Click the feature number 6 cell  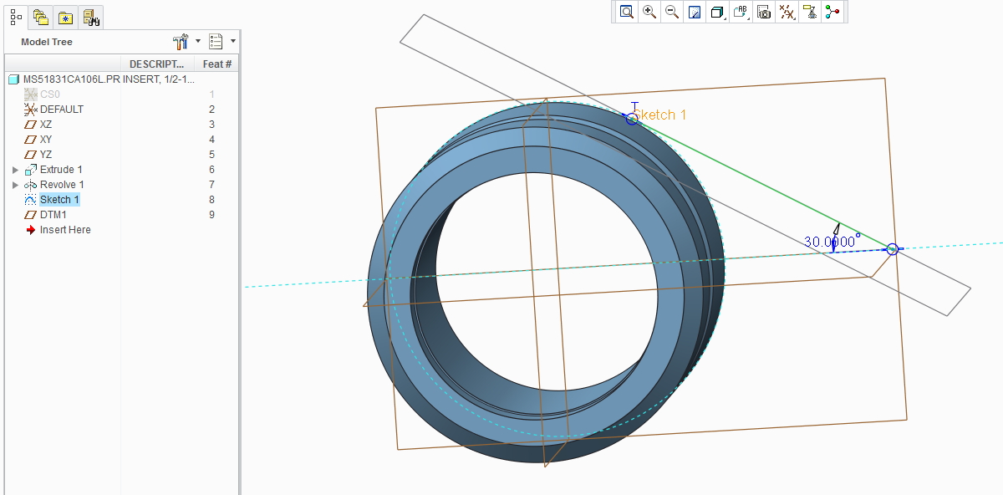tap(212, 170)
